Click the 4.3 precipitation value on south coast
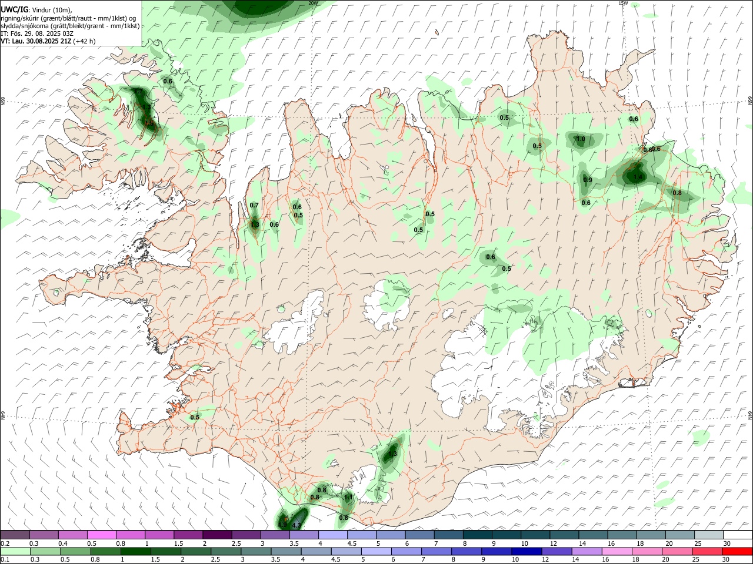Screen dimensions: 753x564 click(x=296, y=525)
